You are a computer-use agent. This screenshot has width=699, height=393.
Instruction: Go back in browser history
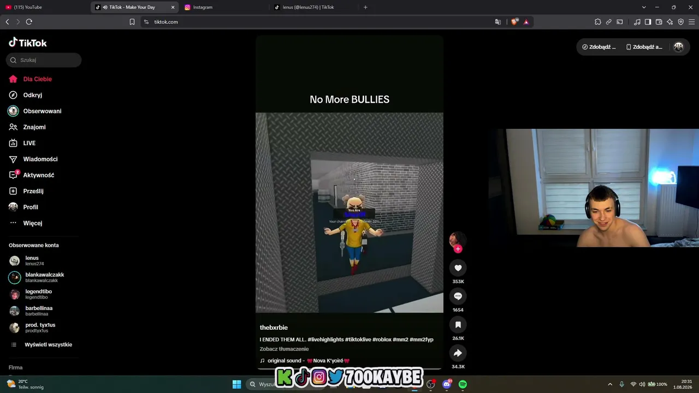coord(7,22)
